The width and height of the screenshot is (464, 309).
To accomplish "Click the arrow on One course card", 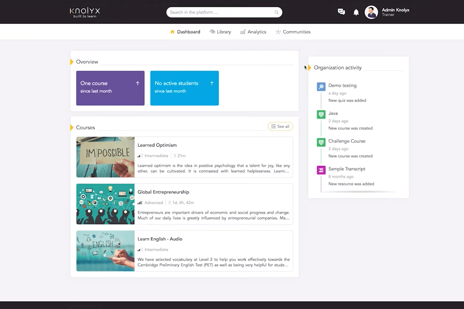I will click(138, 84).
